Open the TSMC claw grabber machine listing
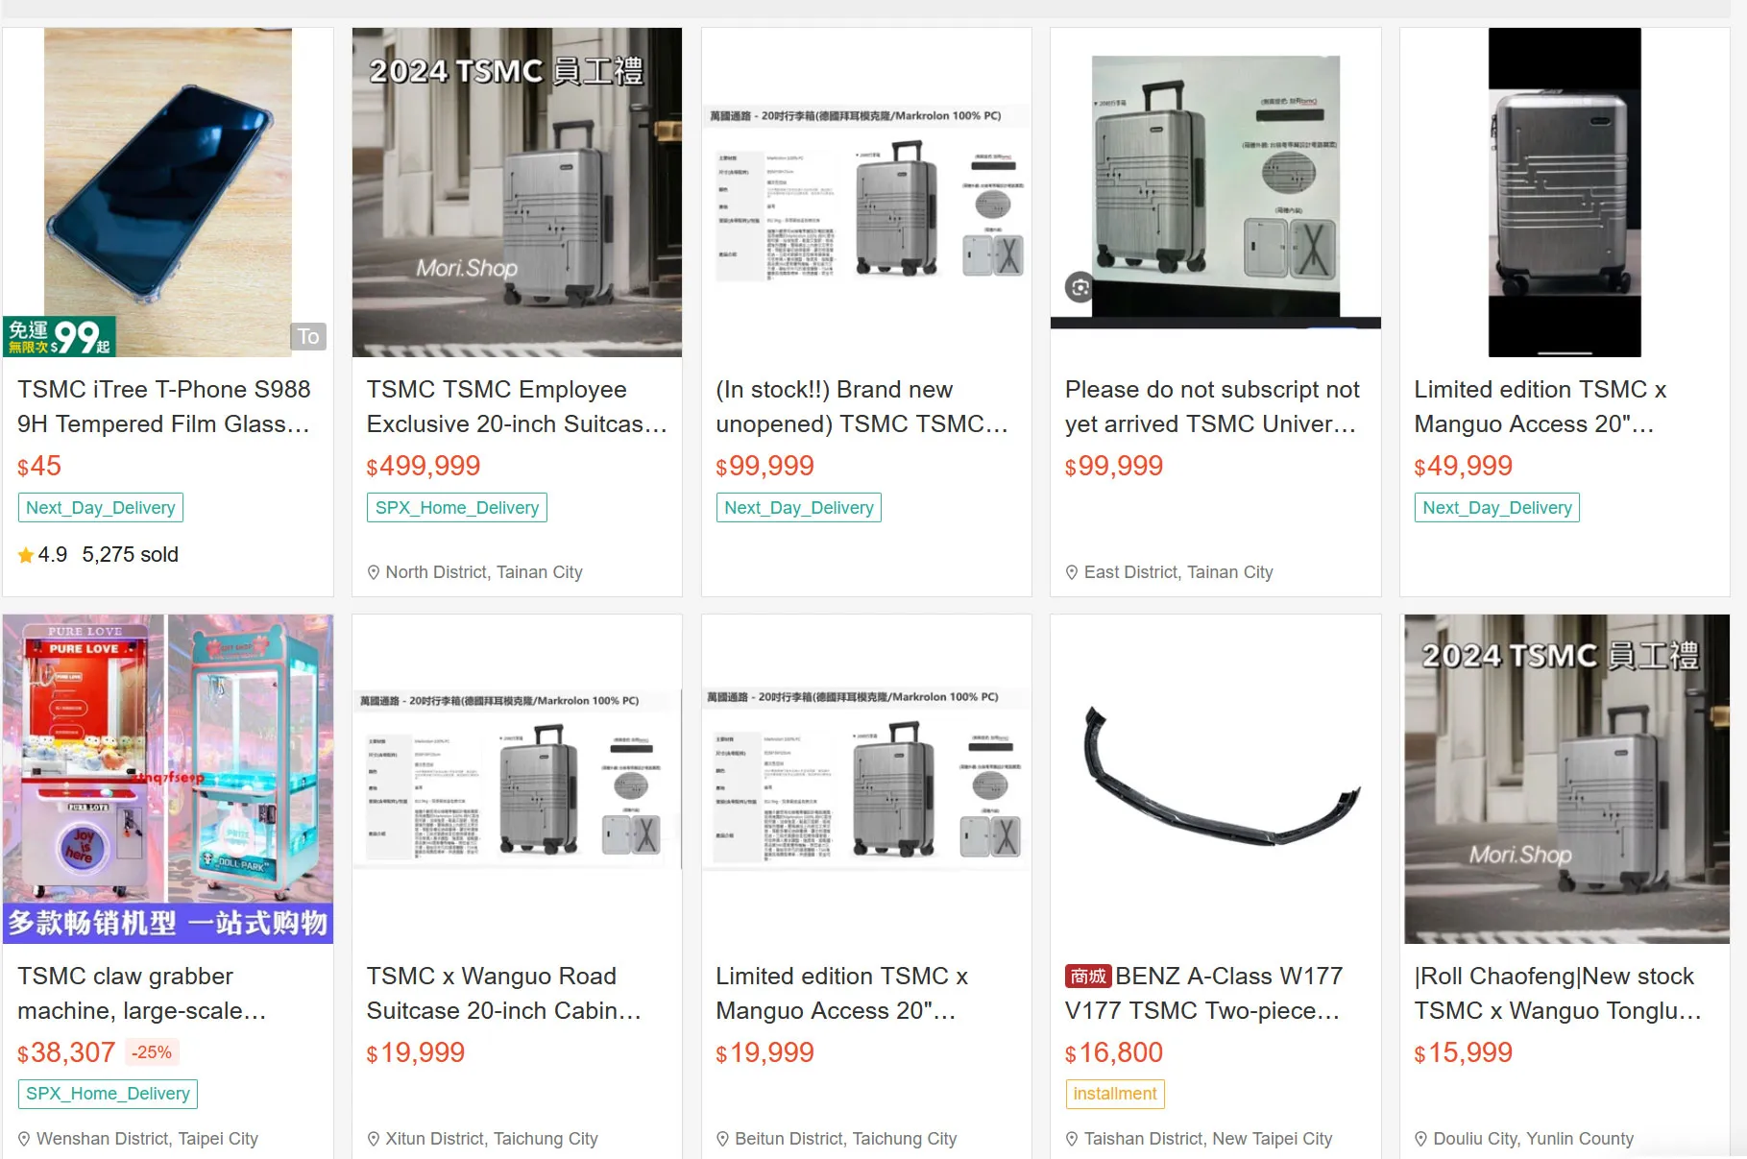The height and width of the screenshot is (1159, 1747). 142,993
